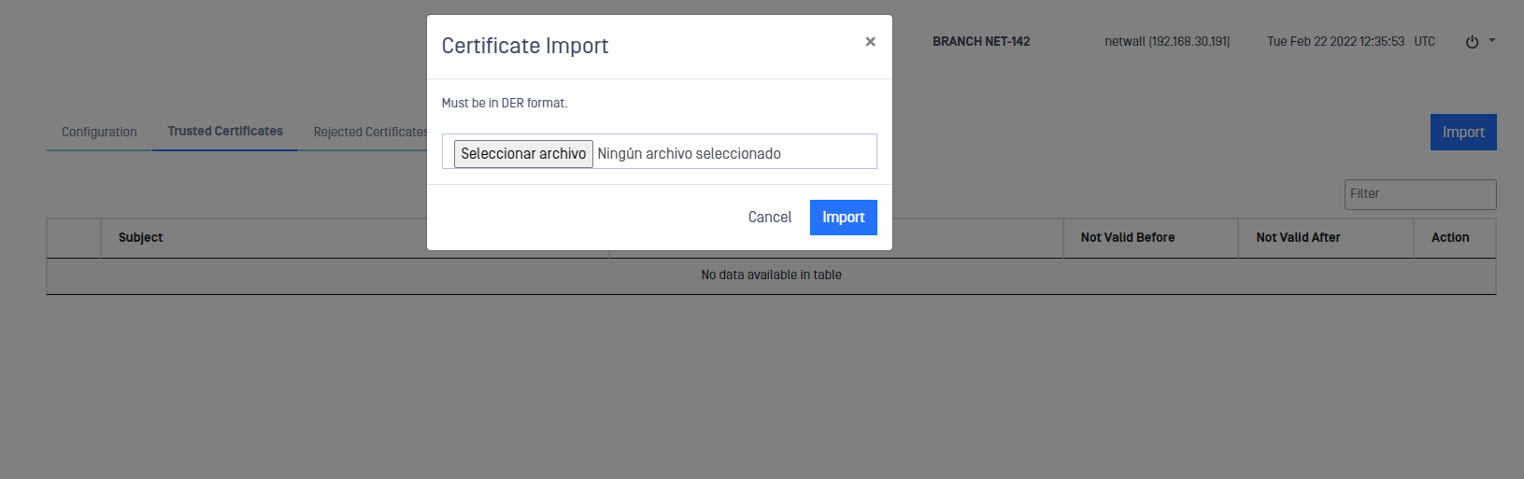This screenshot has width=1524, height=479.
Task: Click the power icon in header
Action: 1472,42
